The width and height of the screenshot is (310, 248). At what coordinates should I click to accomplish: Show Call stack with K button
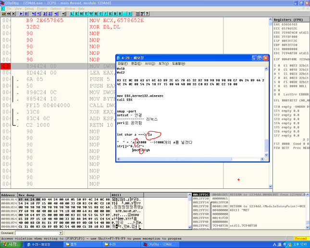[x=111, y=13]
